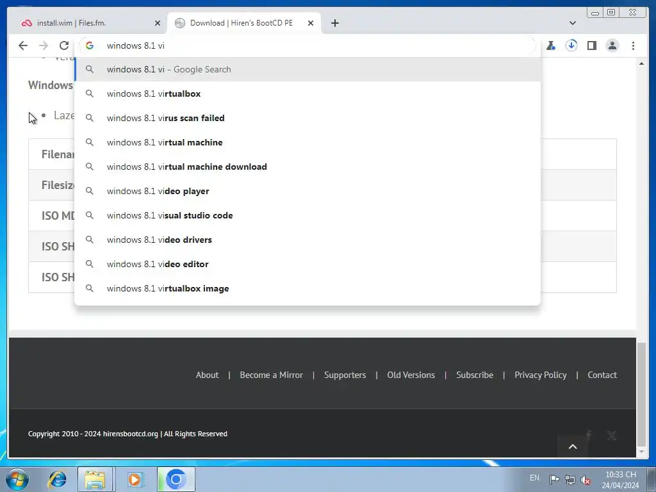Select 'windows 8.1 virtualbox' suggestion
This screenshot has height=492, width=656.
307,94
